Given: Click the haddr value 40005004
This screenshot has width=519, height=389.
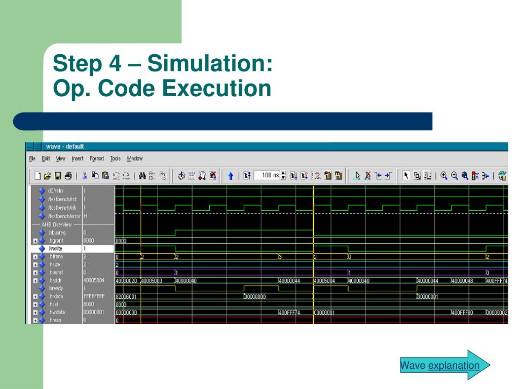Looking at the screenshot, I should click(94, 281).
